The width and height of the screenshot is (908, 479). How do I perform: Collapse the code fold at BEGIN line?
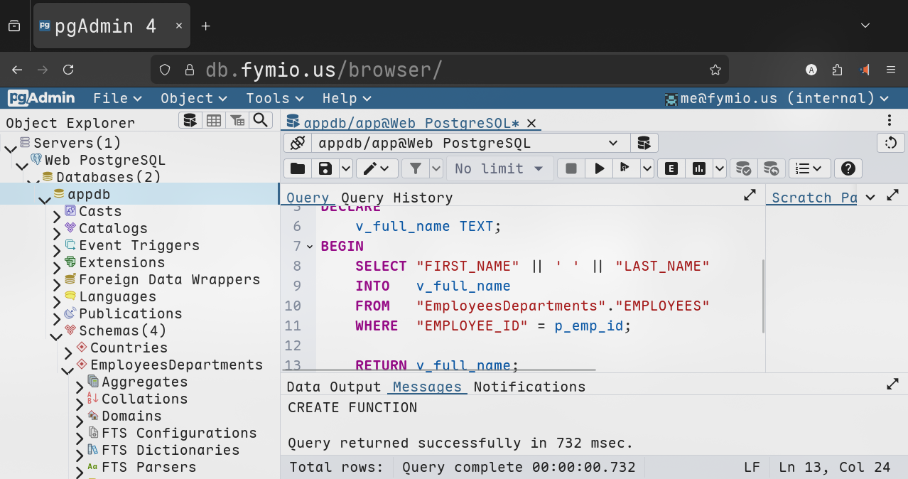click(x=309, y=247)
